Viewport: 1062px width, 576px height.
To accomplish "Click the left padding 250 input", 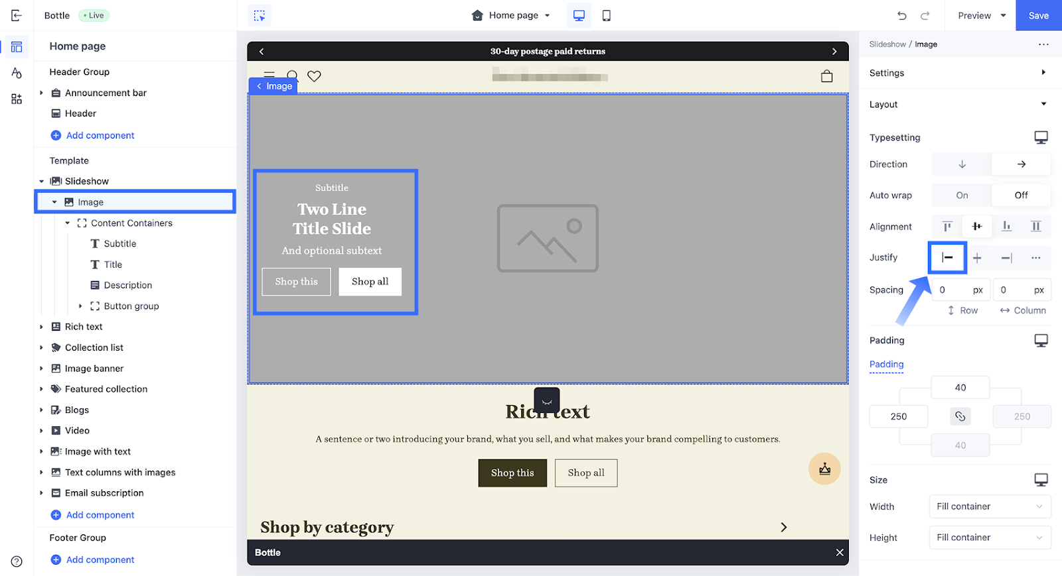I will pos(899,416).
